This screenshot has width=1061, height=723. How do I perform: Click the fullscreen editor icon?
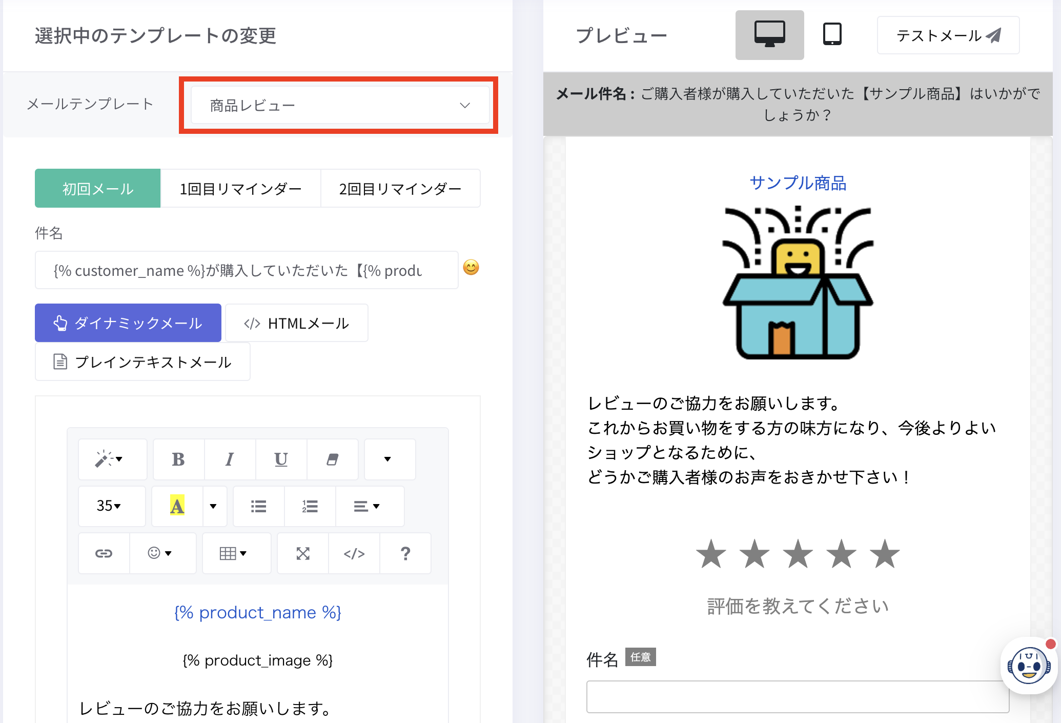303,553
